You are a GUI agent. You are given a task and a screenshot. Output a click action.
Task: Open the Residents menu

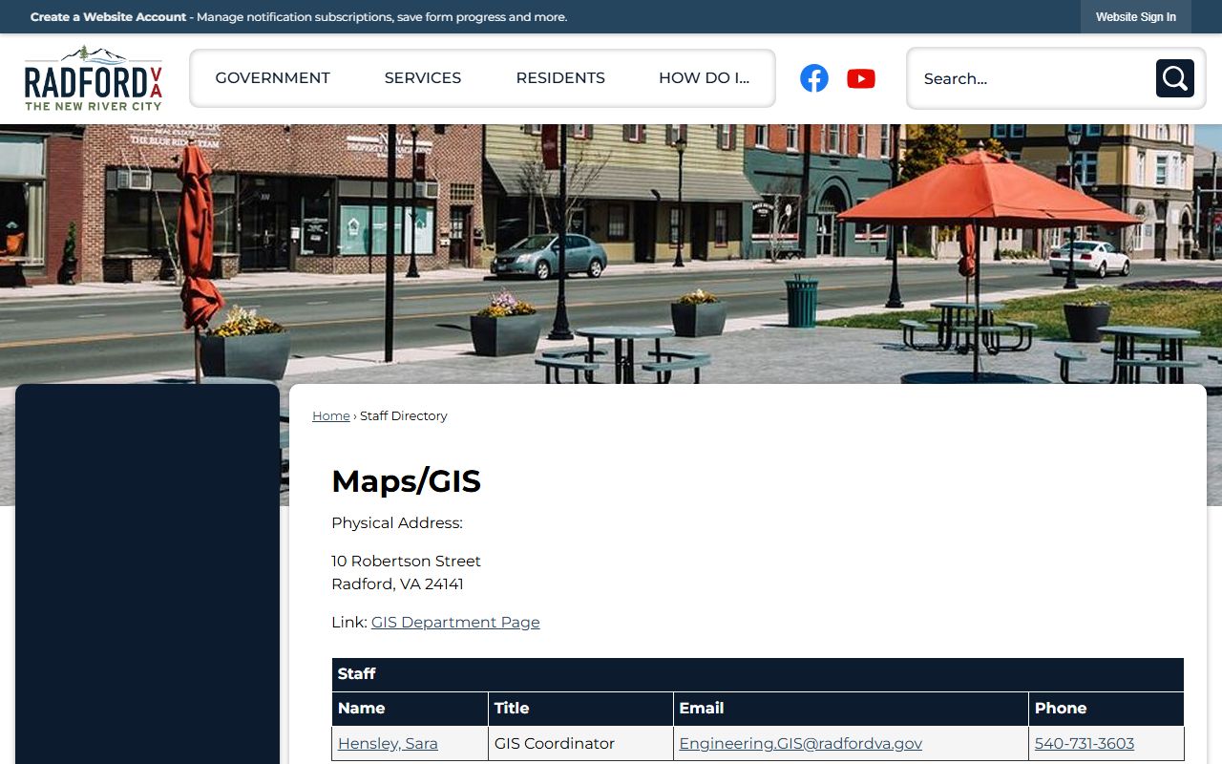560,78
